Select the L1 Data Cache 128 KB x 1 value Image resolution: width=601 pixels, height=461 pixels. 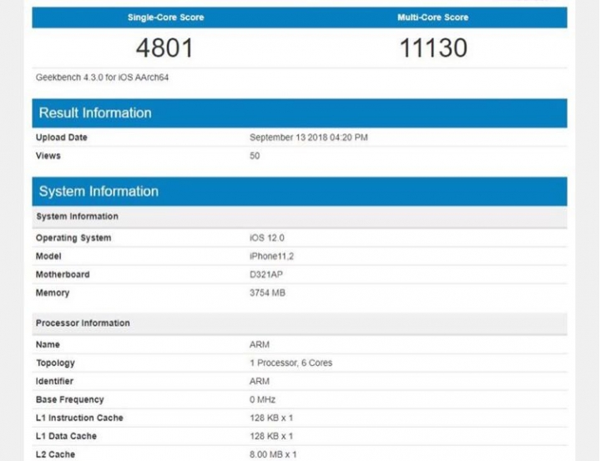click(x=271, y=436)
